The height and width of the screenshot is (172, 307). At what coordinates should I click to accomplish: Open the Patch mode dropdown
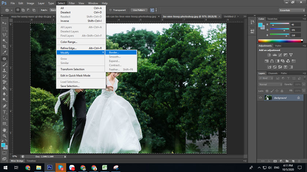click(53, 10)
